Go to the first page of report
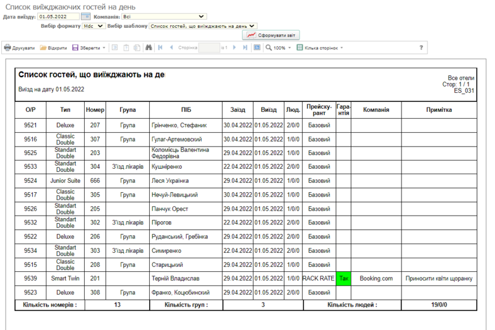The image size is (495, 330). click(x=161, y=48)
